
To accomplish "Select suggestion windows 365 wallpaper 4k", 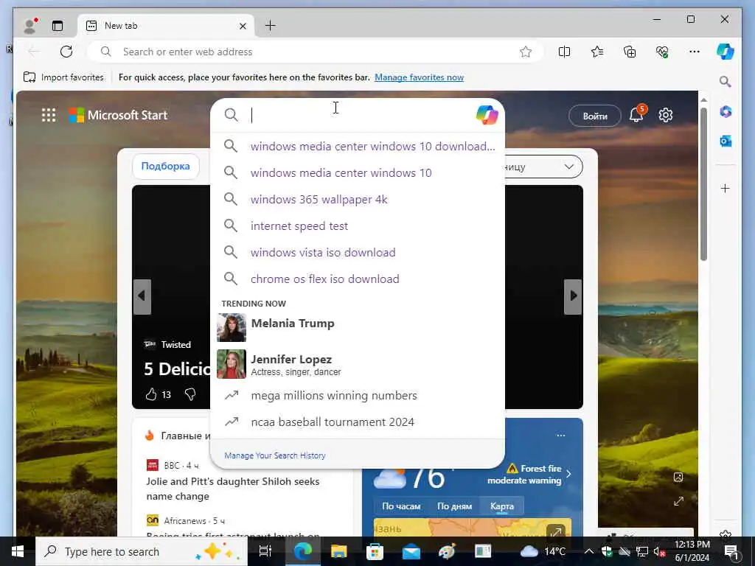I will 358,199.
